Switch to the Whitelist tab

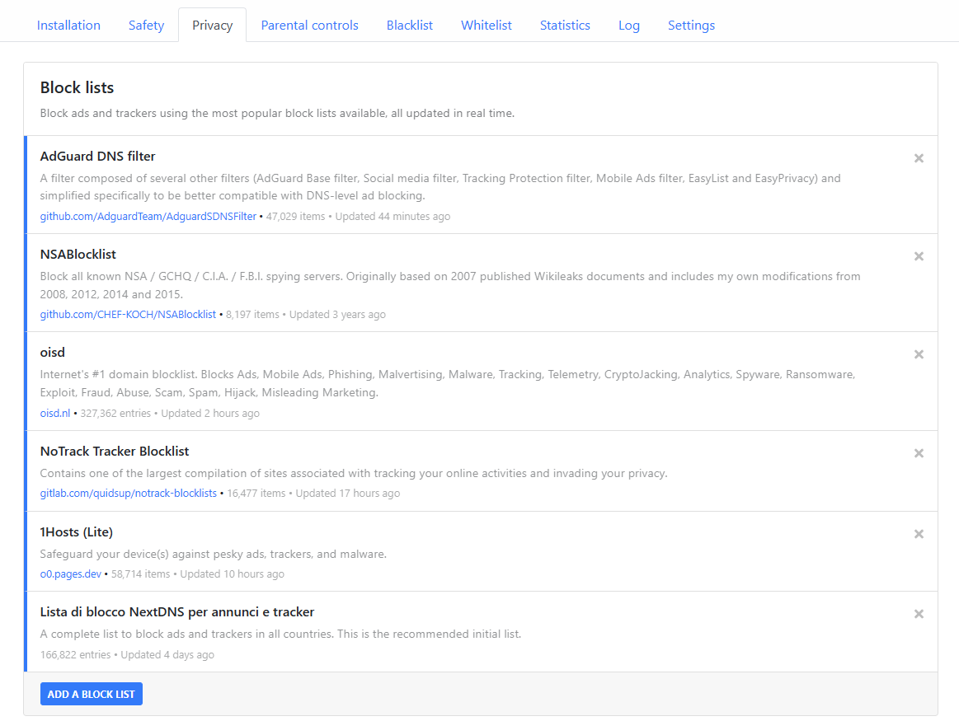tap(487, 26)
